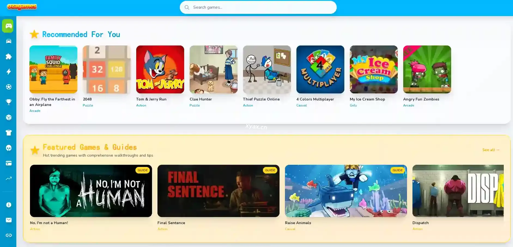
Task: Click the dice cube category icon
Action: click(x=9, y=117)
